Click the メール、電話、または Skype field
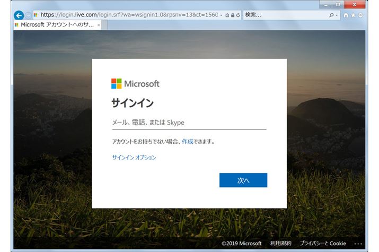379x252 pixels. coord(189,123)
